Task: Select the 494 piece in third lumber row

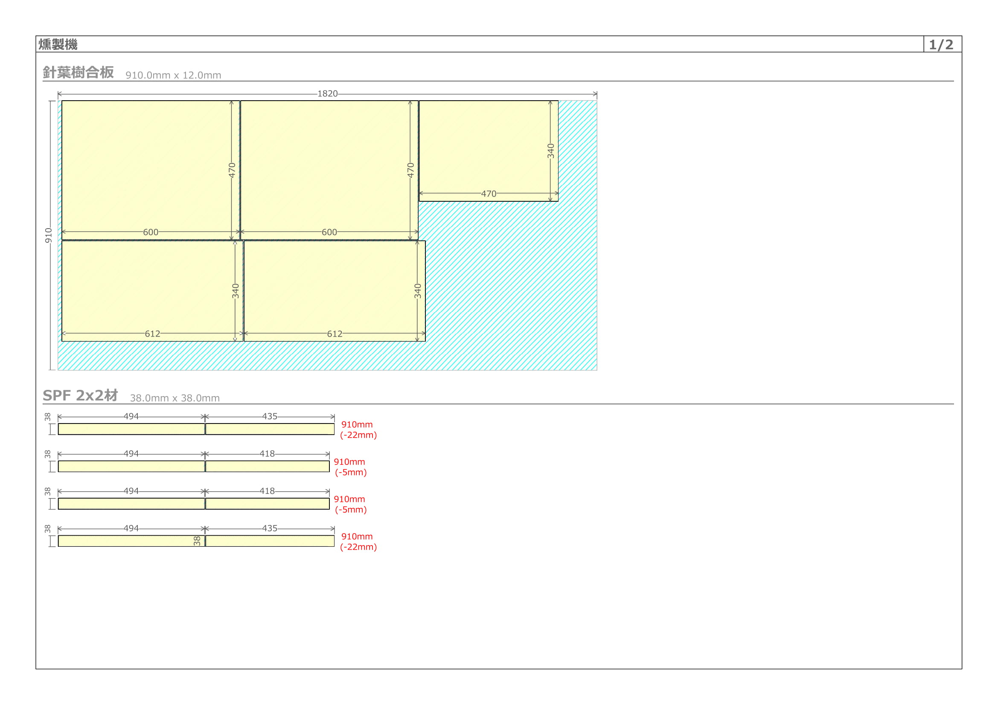Action: coord(131,504)
